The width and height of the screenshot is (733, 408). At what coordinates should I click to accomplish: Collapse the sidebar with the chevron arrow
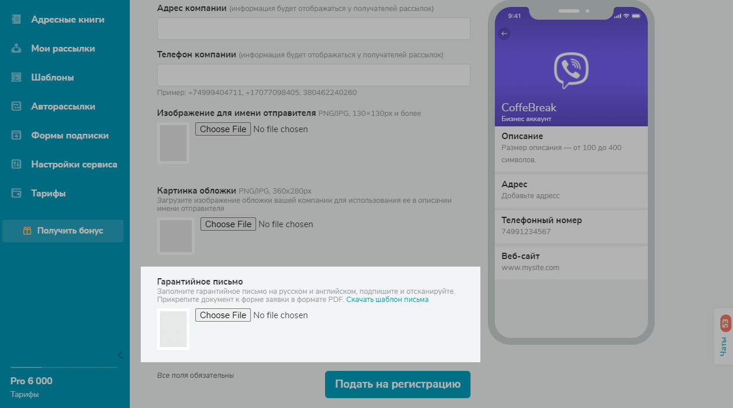tap(120, 355)
